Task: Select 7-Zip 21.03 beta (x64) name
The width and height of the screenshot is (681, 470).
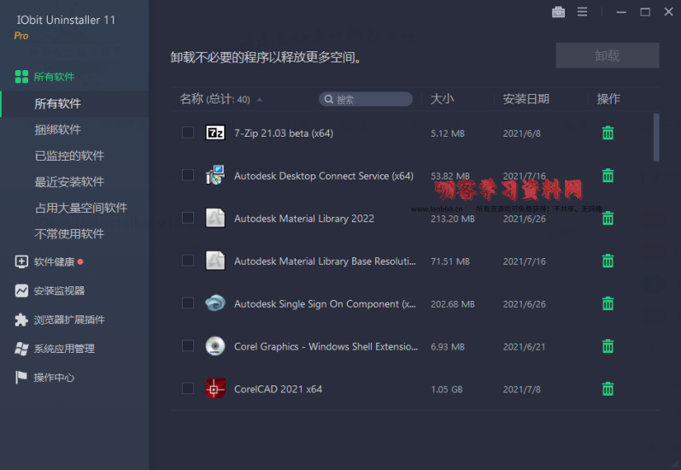Action: click(284, 133)
